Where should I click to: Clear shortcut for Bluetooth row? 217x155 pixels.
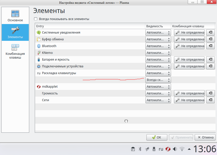pos(210,46)
